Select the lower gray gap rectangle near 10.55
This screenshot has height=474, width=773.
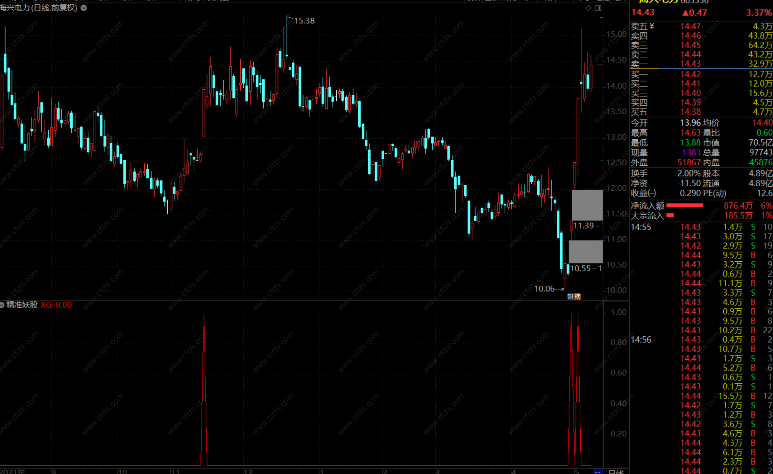tap(586, 252)
